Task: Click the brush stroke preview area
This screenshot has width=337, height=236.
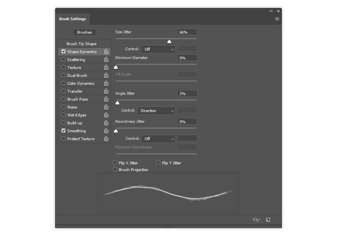Action: (168, 193)
